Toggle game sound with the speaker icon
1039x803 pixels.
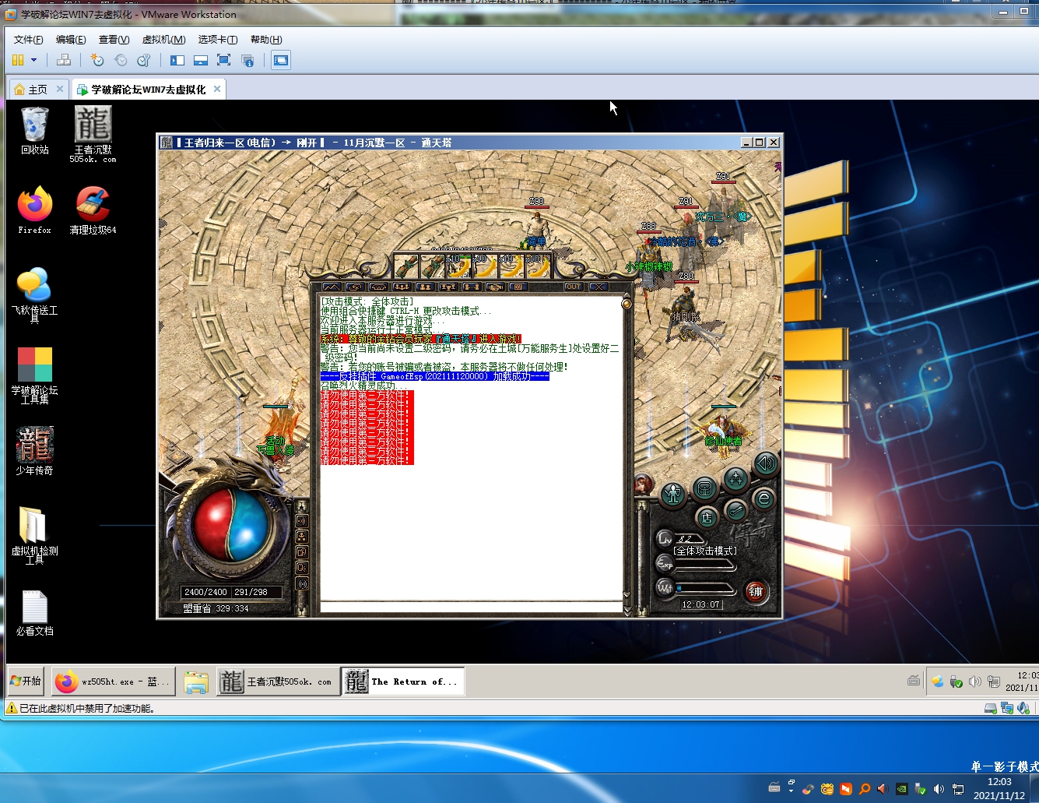[x=766, y=464]
